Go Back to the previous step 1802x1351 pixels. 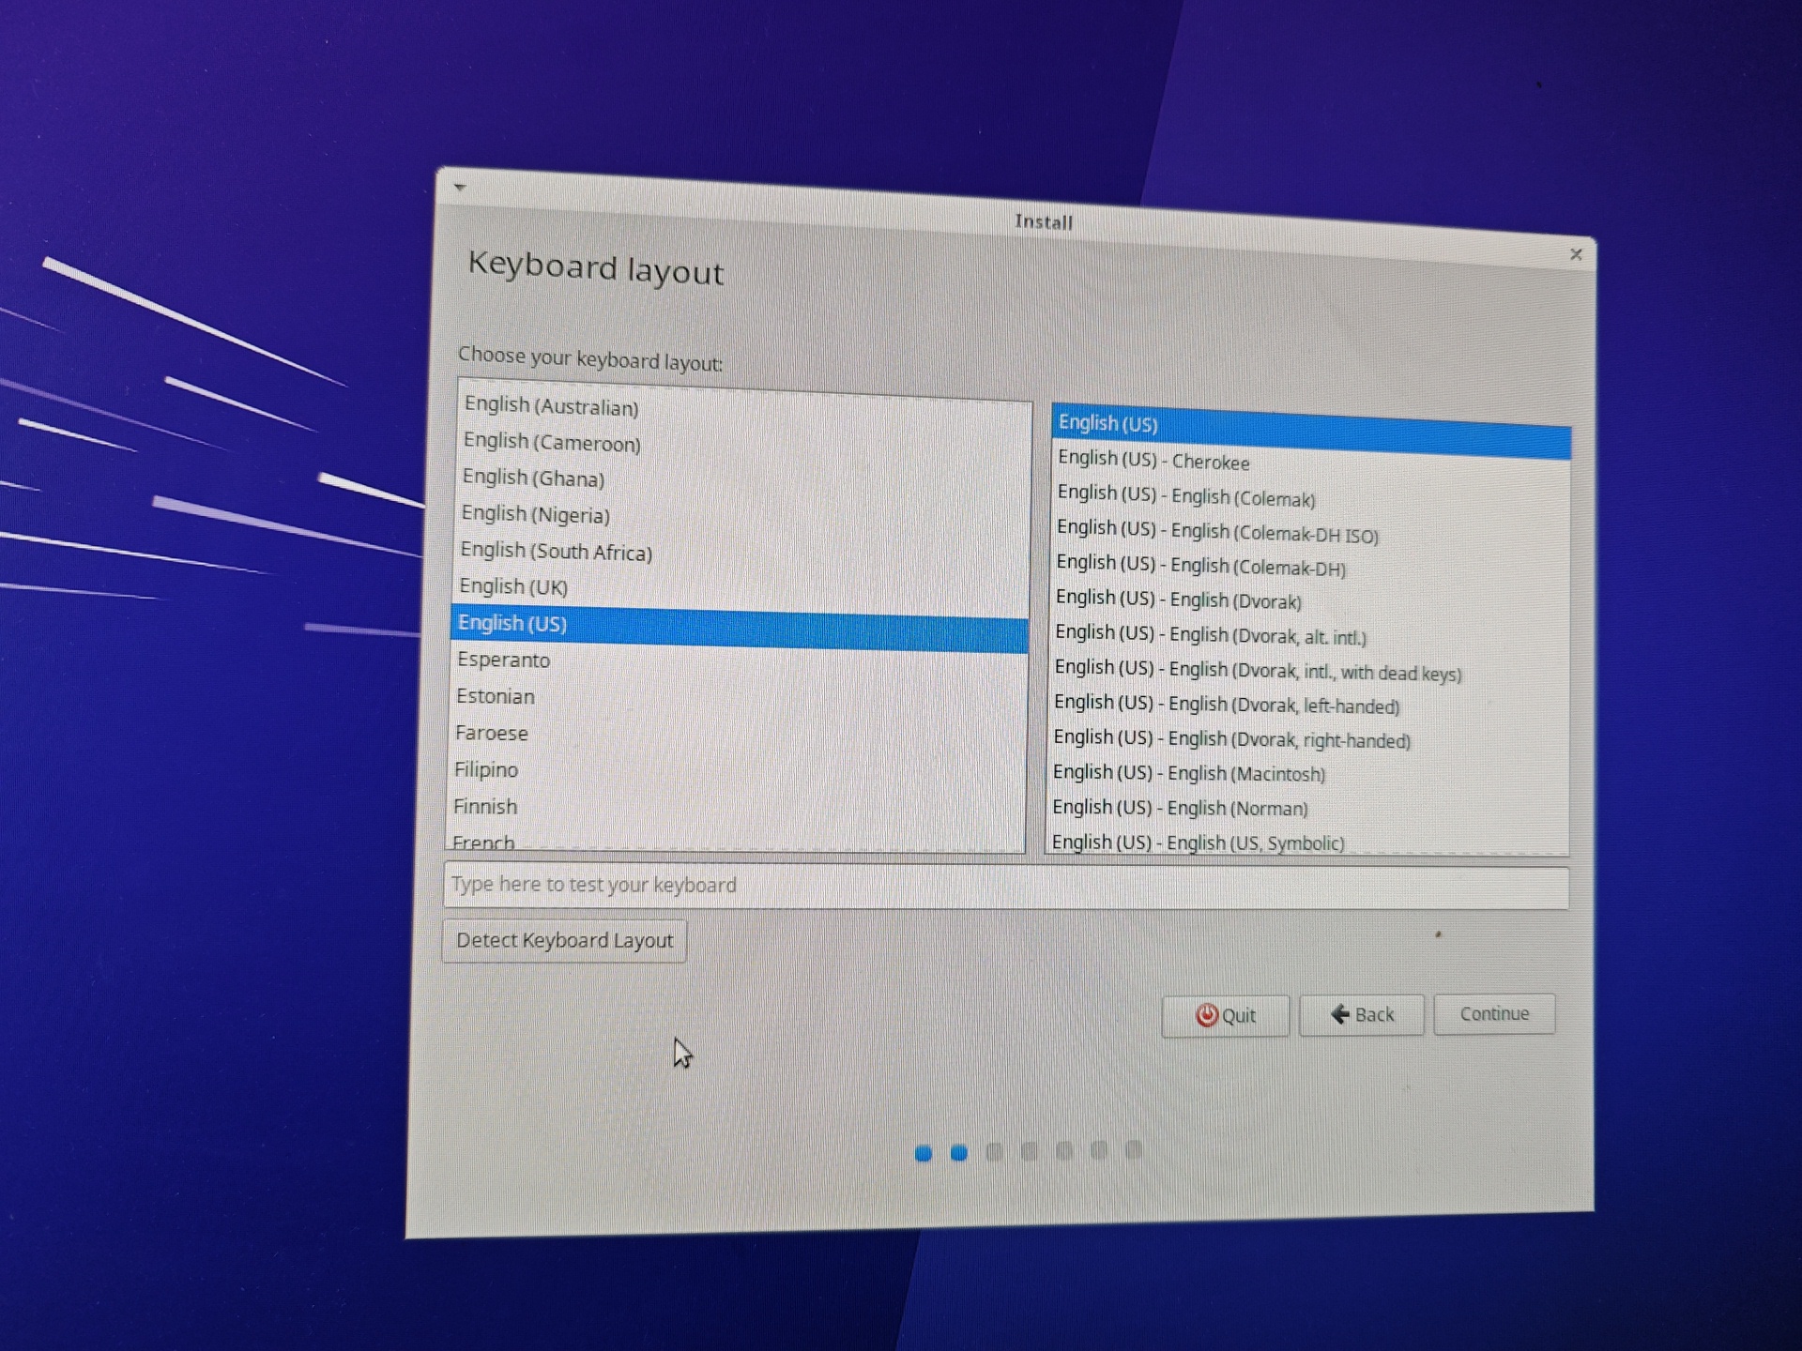point(1361,1015)
